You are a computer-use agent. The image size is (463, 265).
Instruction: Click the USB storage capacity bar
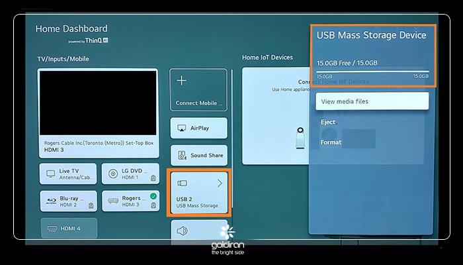point(372,71)
